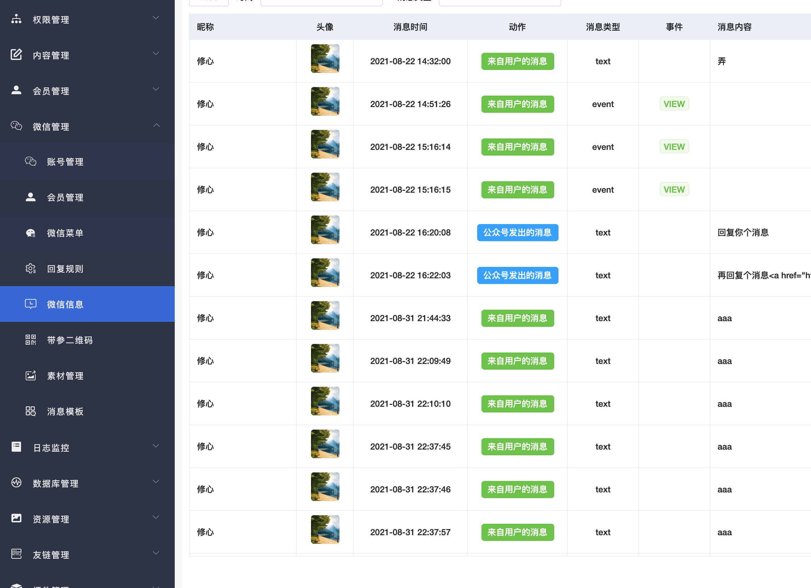The image size is (811, 588).
Task: Click the 素材管理 image icon
Action: click(30, 376)
